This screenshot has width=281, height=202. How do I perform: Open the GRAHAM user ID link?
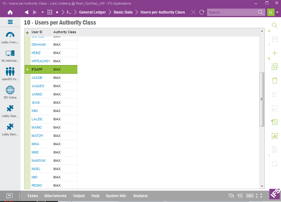[x=39, y=45]
